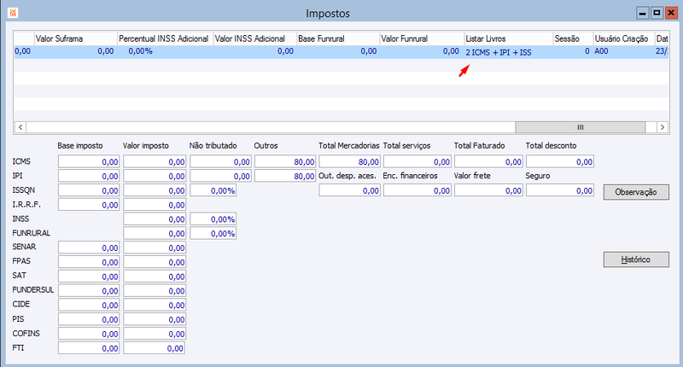The width and height of the screenshot is (683, 367).
Task: Click the left scroll arrow of the grid
Action: (20, 127)
